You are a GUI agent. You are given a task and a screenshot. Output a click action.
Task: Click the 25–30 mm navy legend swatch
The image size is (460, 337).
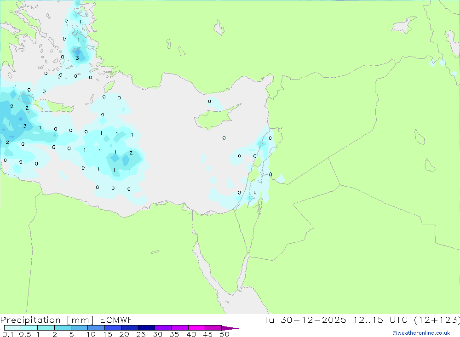coord(146,328)
